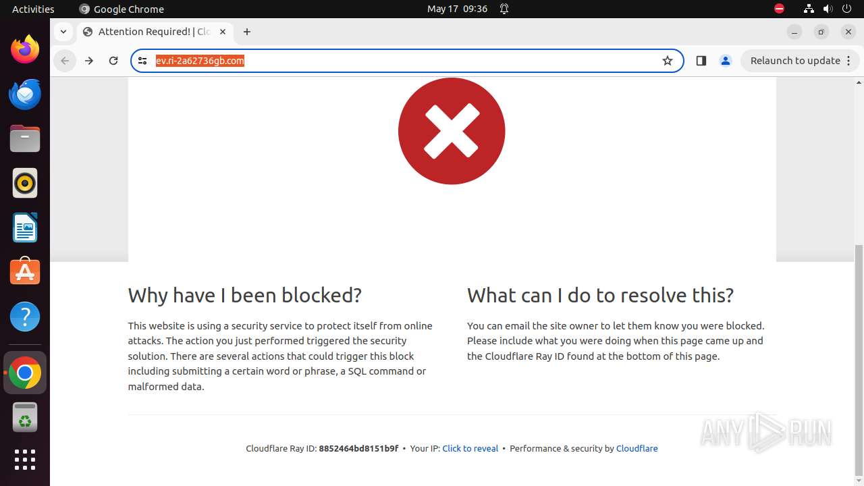864x486 pixels.
Task: Switch to the Attention Required tab
Action: click(155, 32)
